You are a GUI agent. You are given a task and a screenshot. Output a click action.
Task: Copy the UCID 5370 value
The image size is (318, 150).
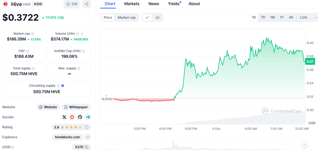pos(87,147)
